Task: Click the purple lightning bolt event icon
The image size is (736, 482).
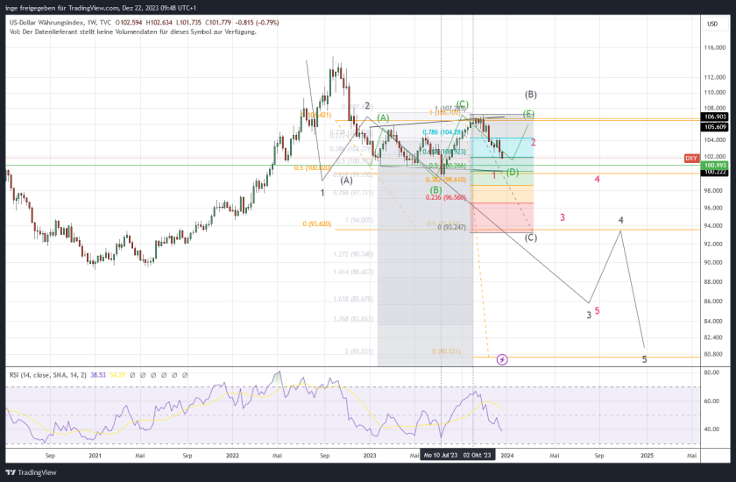Action: coord(502,359)
